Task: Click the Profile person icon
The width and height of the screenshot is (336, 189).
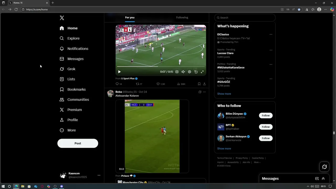Action: click(62, 120)
